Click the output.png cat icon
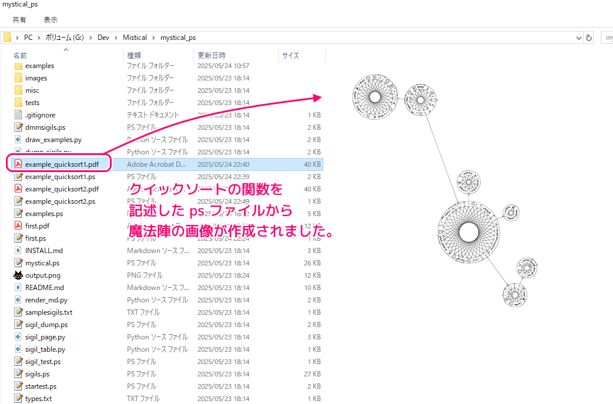The width and height of the screenshot is (613, 404). pos(18,275)
